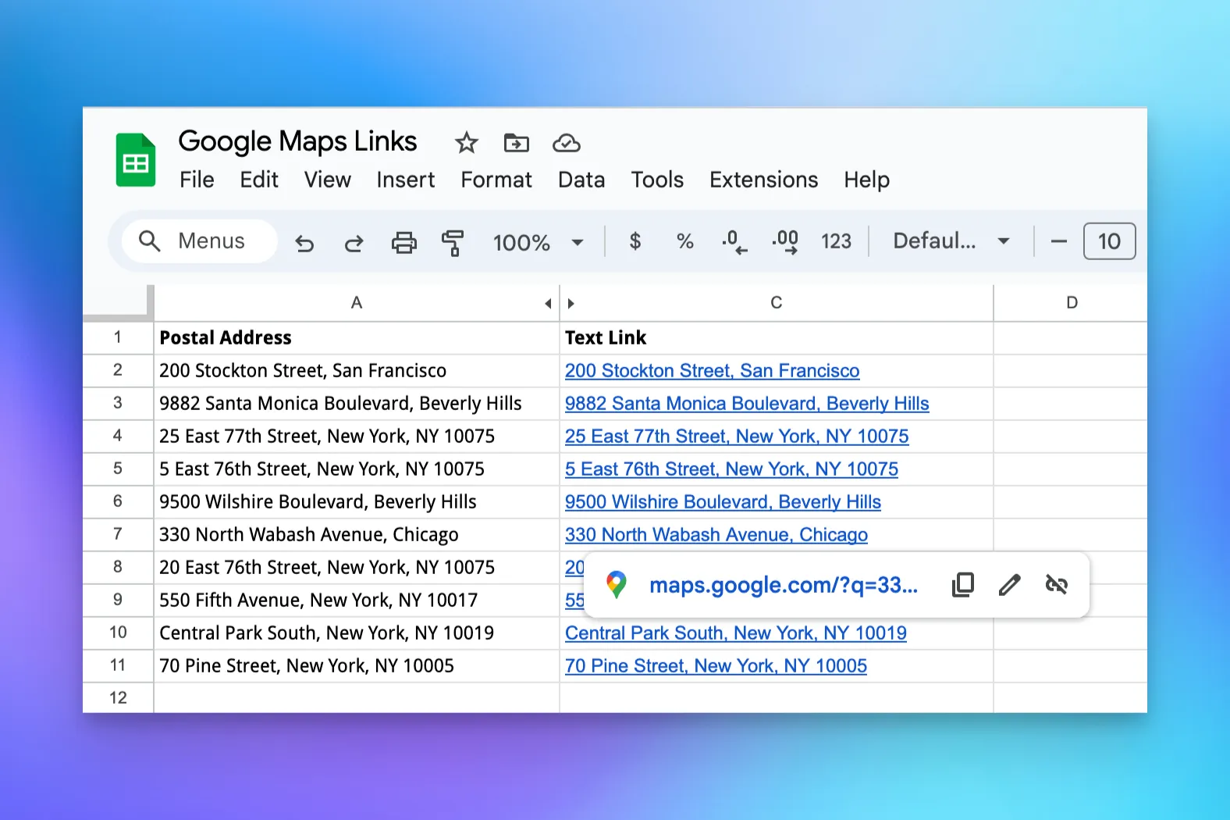Open the 5 East 76th Street link

731,469
